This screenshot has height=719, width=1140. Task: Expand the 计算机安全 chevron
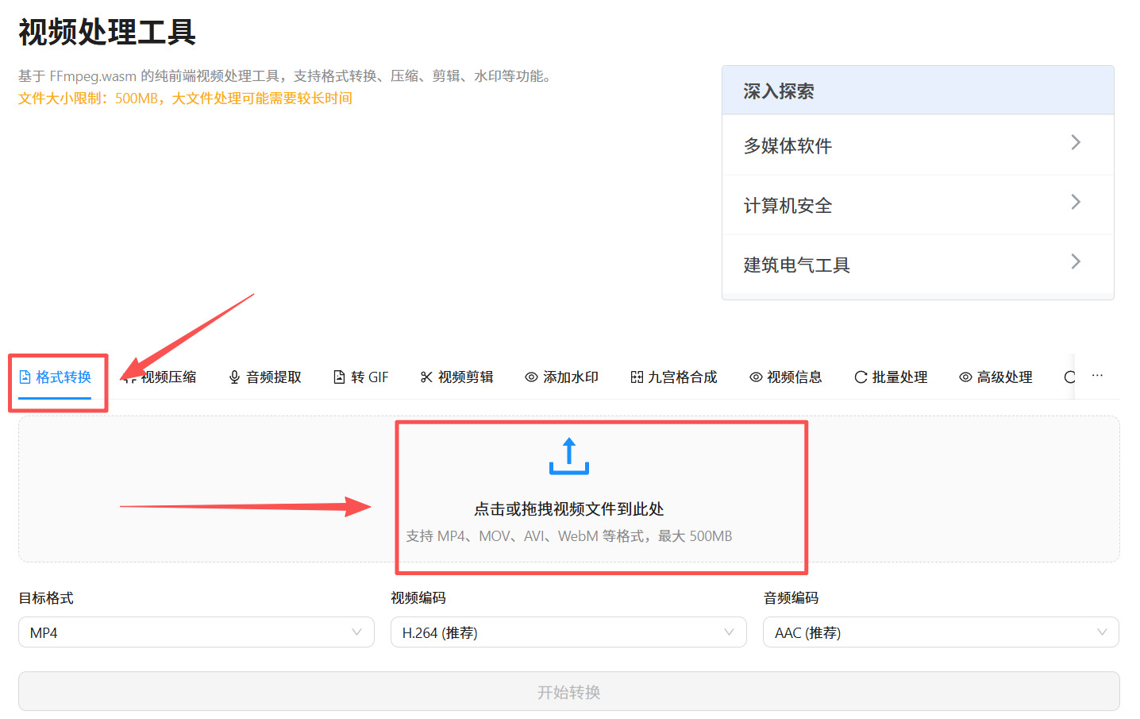1076,202
